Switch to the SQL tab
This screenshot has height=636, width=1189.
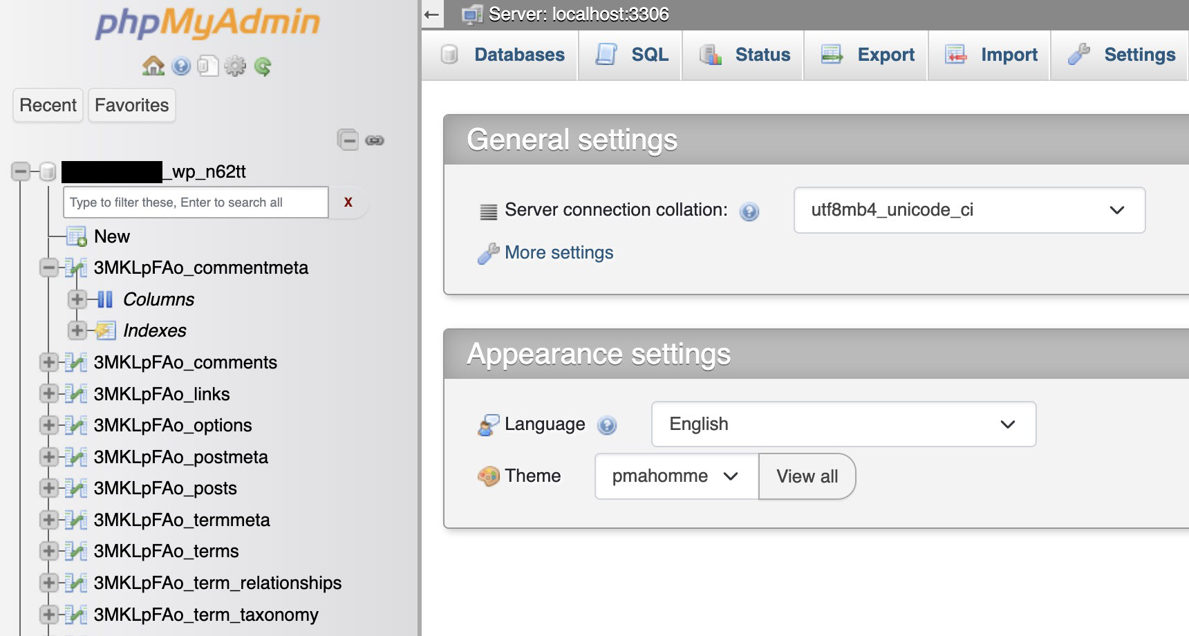(631, 55)
